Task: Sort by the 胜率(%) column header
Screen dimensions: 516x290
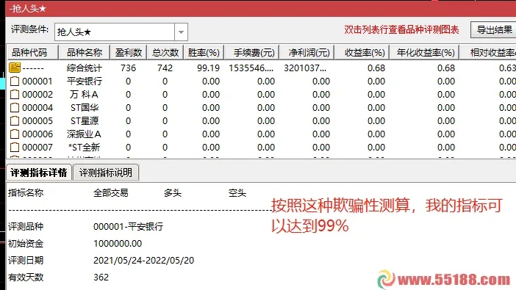Action: coord(204,53)
